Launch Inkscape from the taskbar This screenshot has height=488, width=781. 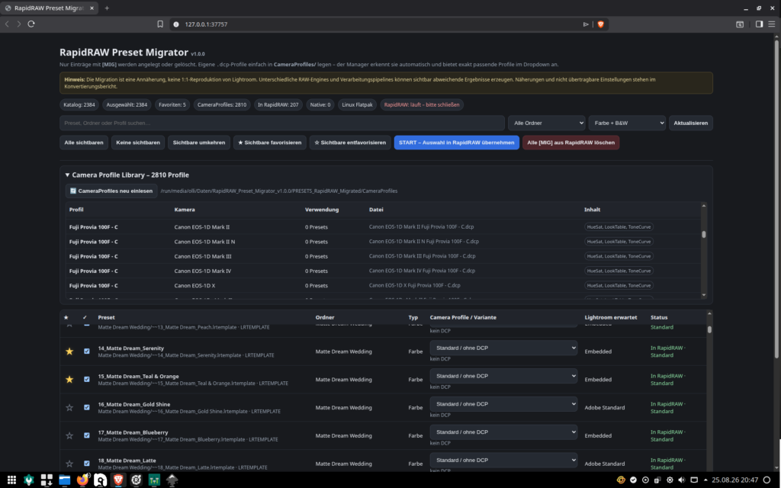[172, 480]
